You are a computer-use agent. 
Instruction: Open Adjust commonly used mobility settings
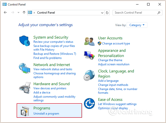tap(54, 98)
